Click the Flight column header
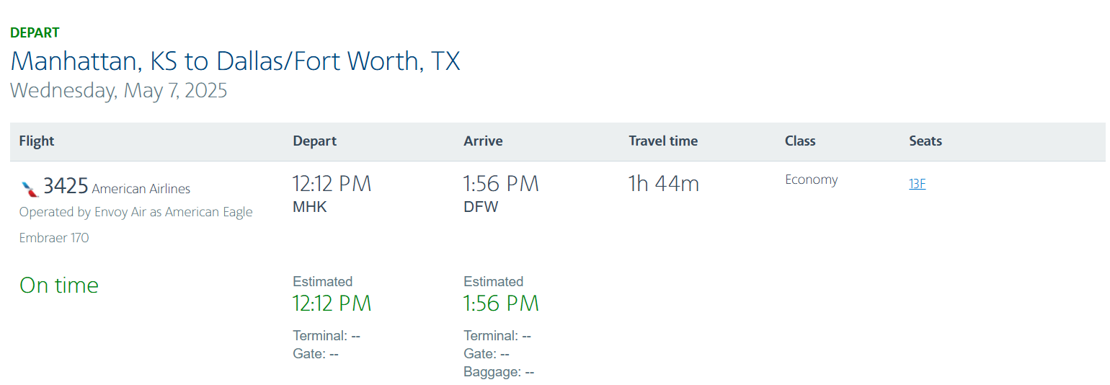Viewport: 1110px width, 385px height. tap(37, 141)
